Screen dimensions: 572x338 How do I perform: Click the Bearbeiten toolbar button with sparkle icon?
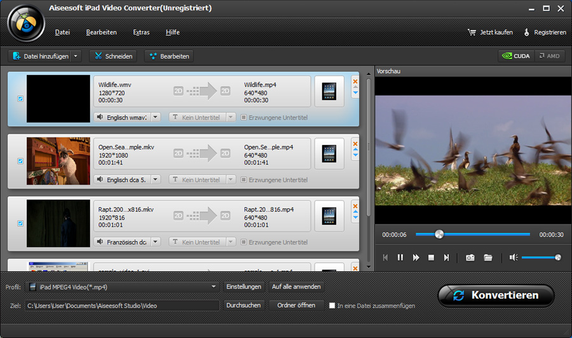coord(169,56)
